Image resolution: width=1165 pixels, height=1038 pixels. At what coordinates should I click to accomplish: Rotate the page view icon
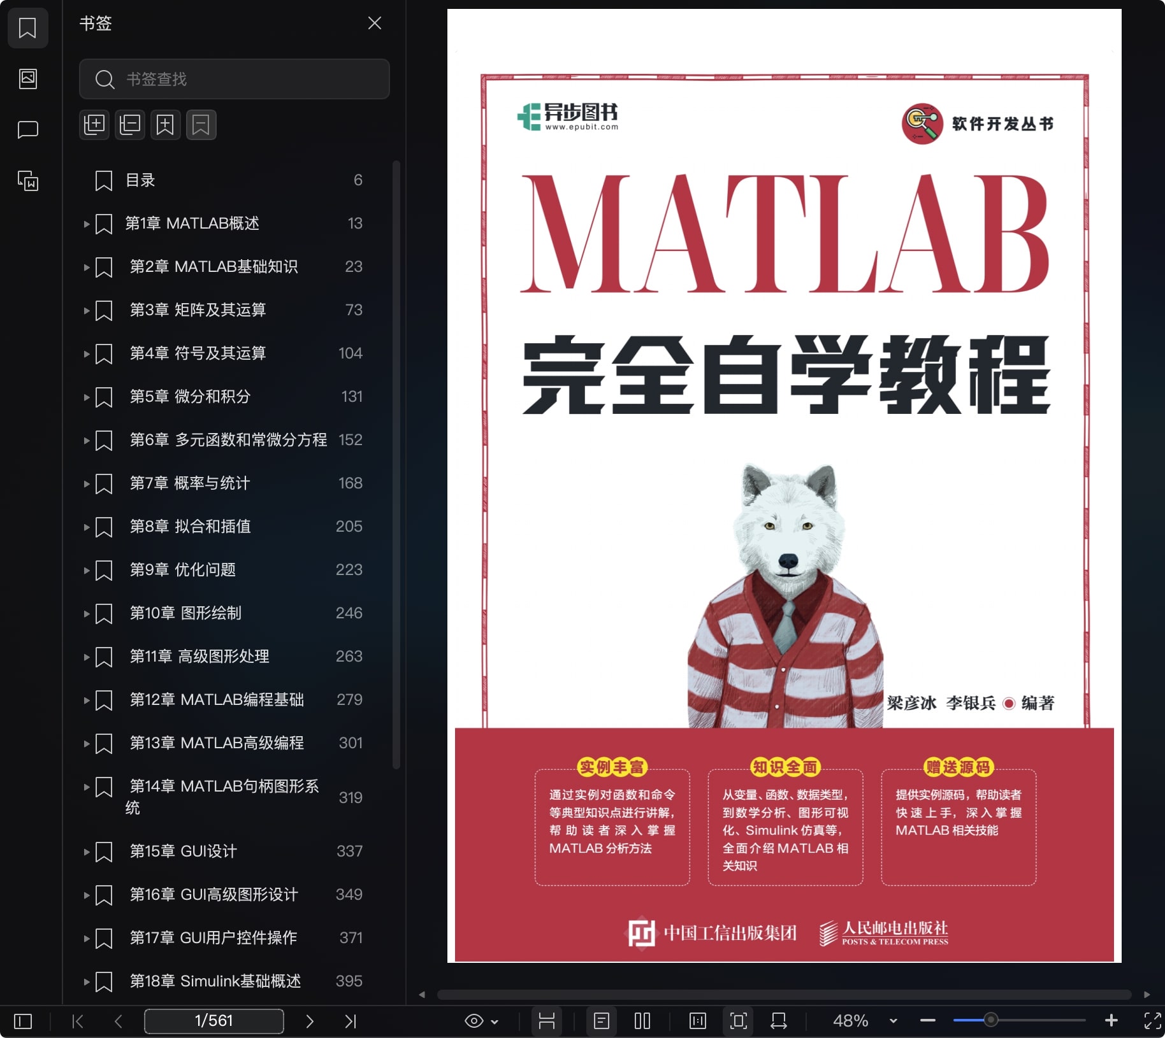[x=779, y=1021]
